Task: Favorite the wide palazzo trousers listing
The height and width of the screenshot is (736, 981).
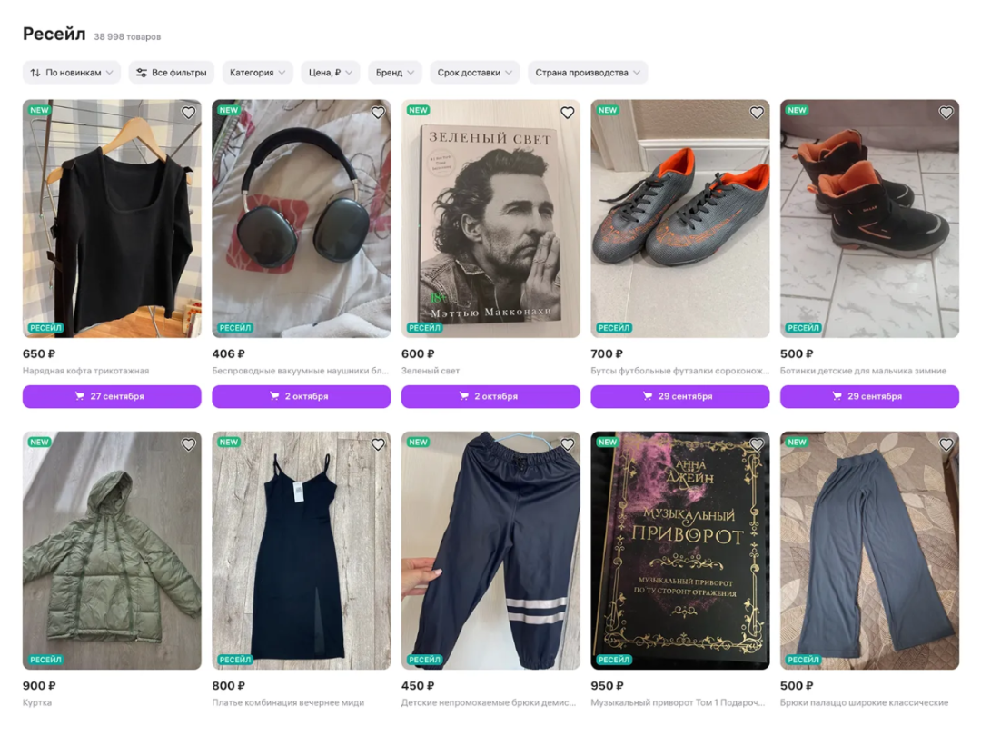Action: (946, 444)
